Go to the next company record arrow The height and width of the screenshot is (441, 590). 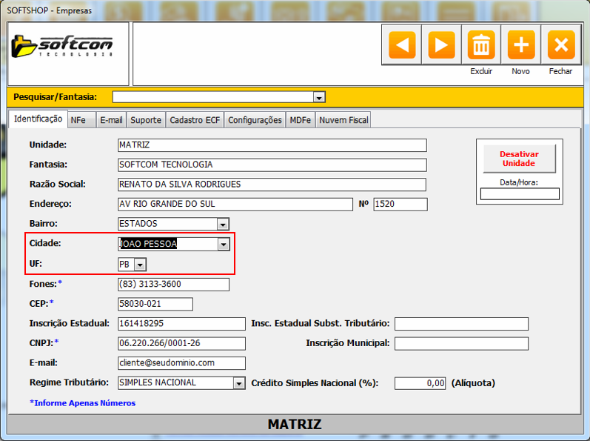pyautogui.click(x=441, y=45)
